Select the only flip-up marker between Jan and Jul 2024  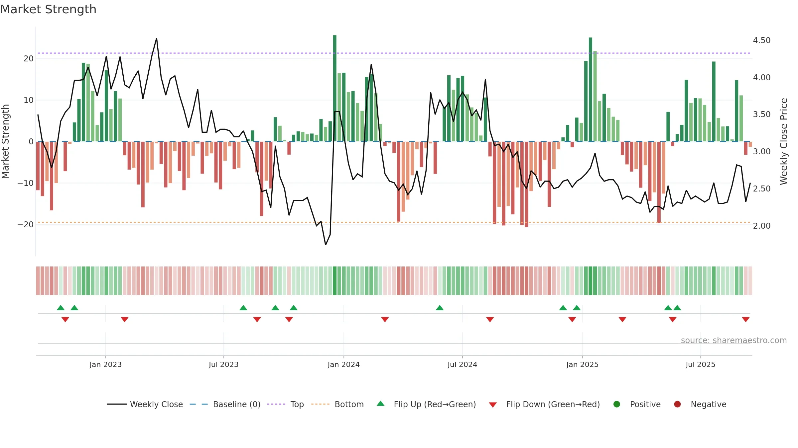coord(440,308)
